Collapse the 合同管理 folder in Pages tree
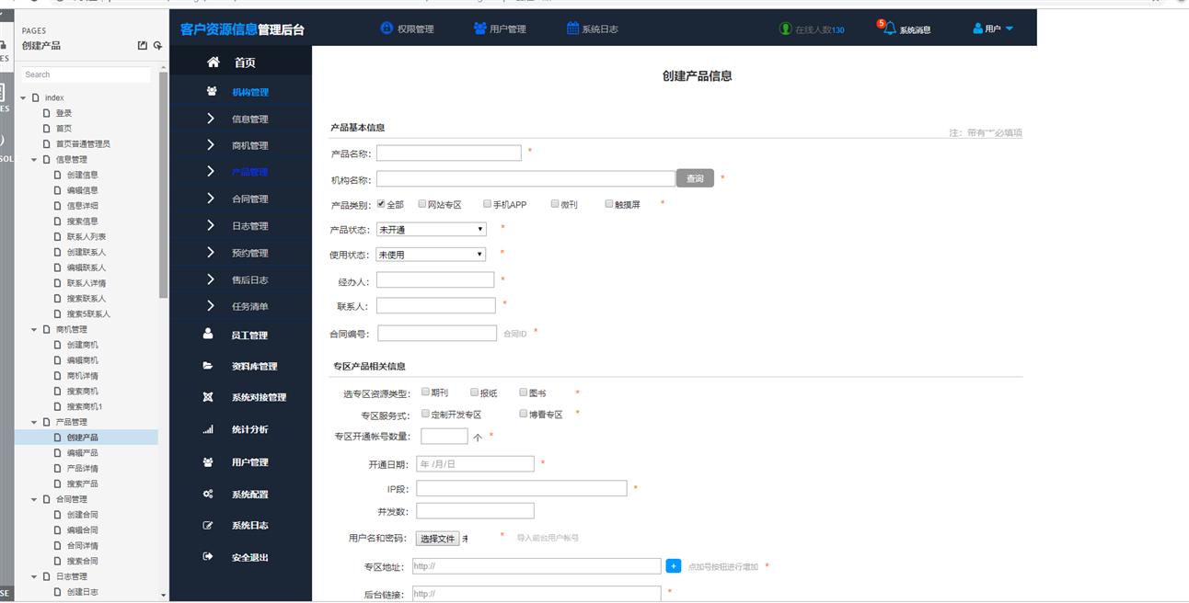 [34, 499]
